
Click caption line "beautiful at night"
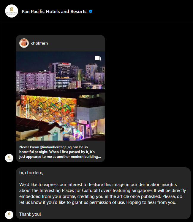point(57,152)
